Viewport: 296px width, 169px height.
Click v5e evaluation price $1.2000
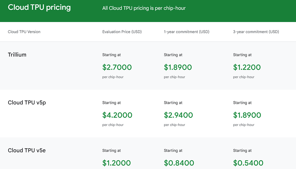(117, 163)
